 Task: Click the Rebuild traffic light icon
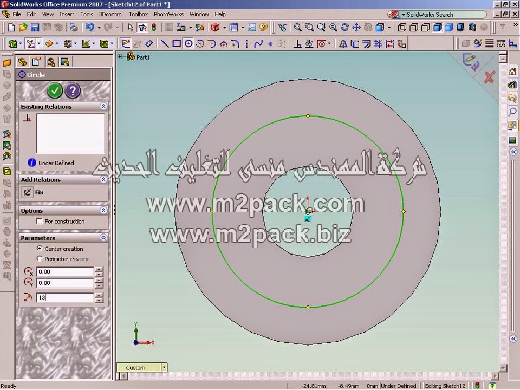[x=154, y=28]
